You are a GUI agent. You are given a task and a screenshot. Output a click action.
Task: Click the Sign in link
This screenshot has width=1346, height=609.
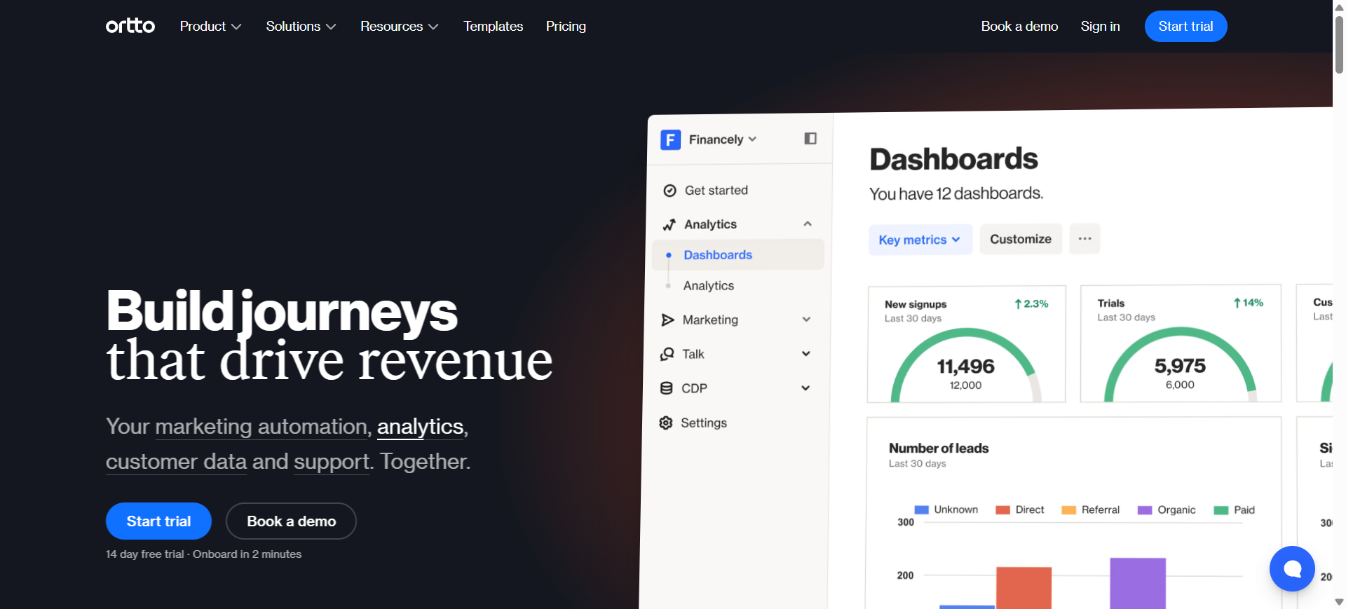click(1100, 27)
